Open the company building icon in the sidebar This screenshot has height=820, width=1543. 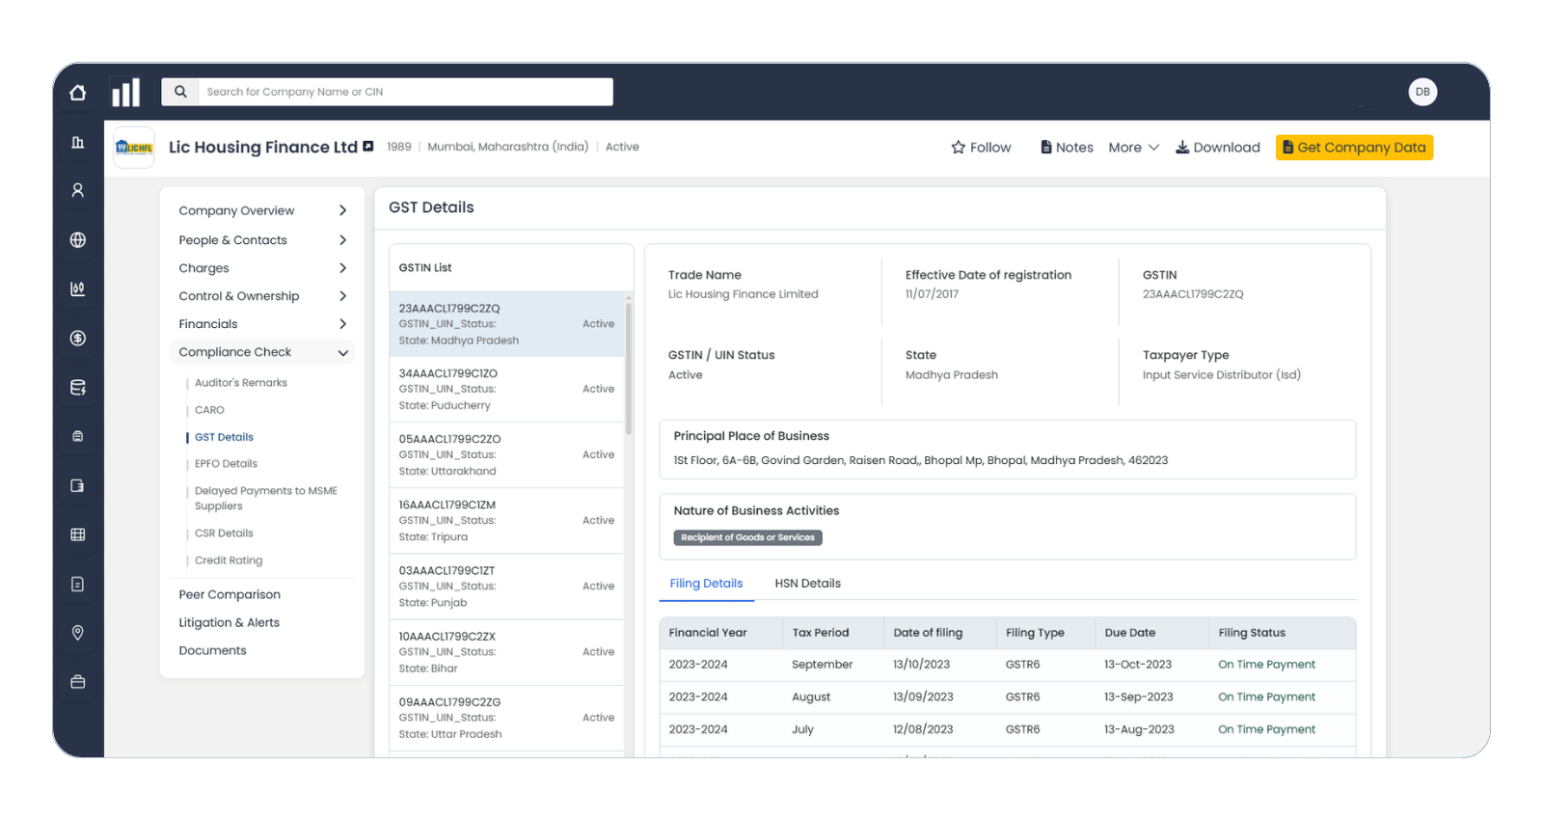click(78, 143)
